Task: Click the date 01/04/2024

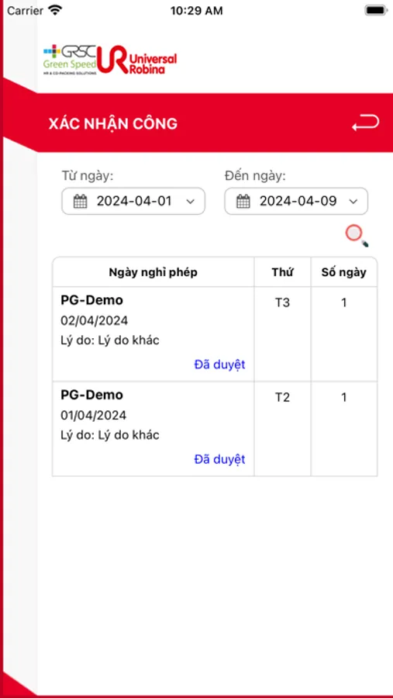Action: 94,416
